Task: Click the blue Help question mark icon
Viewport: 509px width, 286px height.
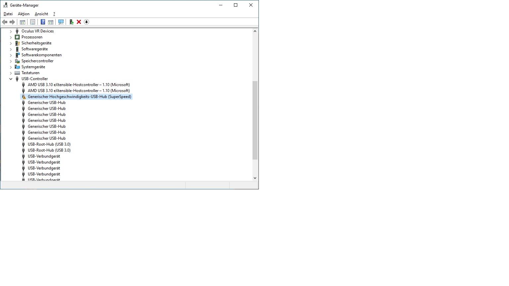Action: pos(43,22)
